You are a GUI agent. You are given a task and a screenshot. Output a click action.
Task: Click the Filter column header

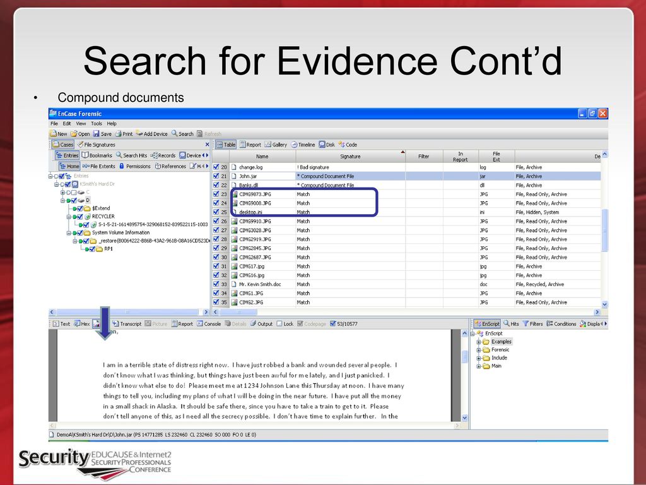424,157
